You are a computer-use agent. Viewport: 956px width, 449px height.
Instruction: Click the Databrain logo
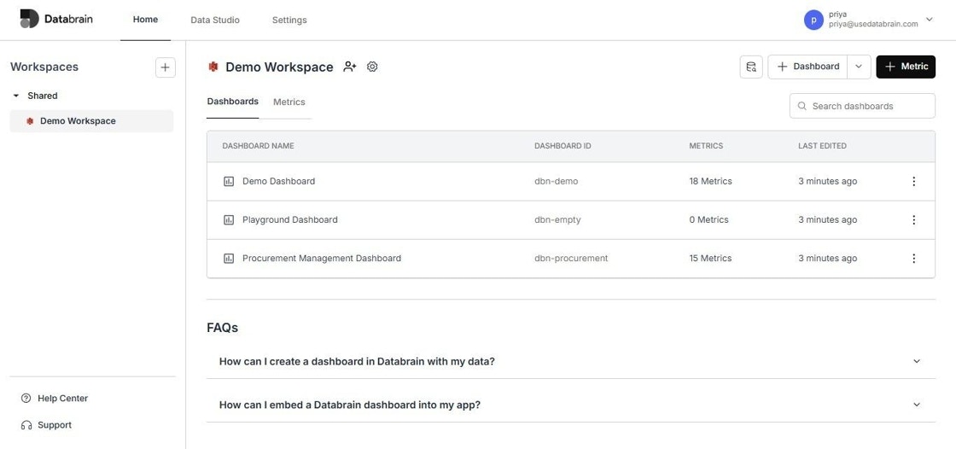tap(56, 19)
